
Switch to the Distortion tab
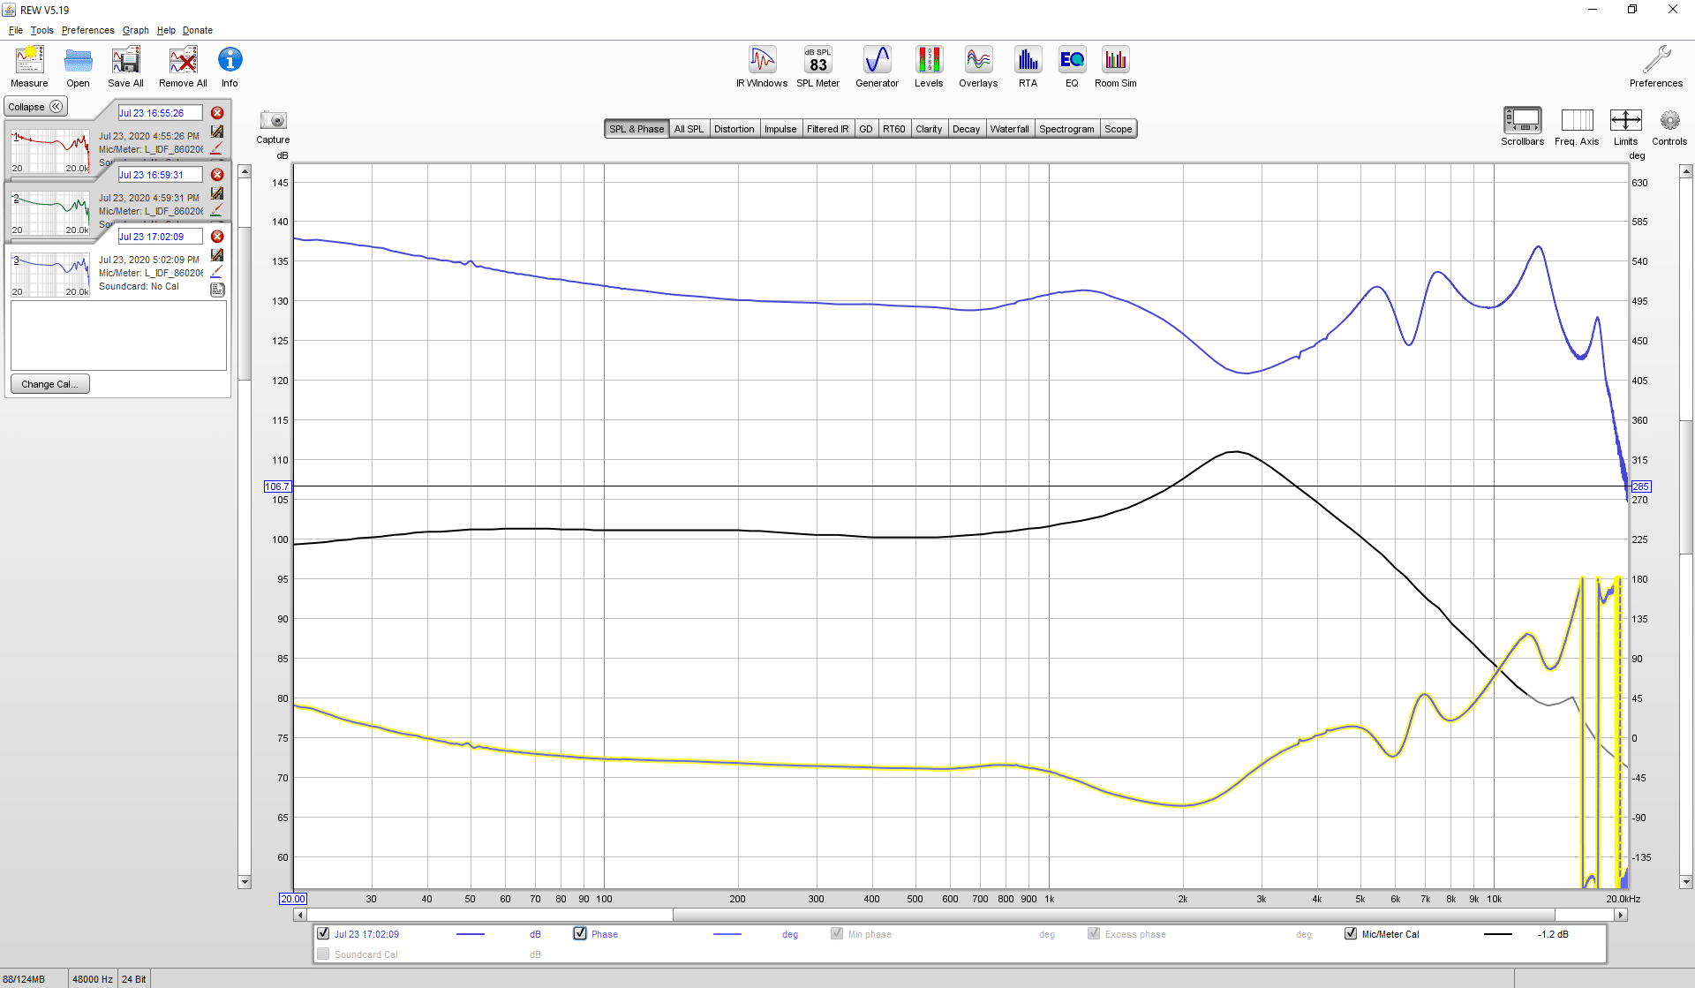click(734, 129)
